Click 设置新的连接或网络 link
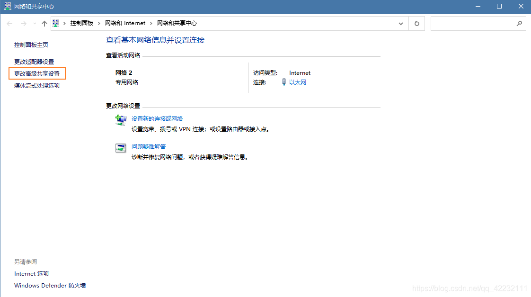The height and width of the screenshot is (297, 531). (157, 119)
